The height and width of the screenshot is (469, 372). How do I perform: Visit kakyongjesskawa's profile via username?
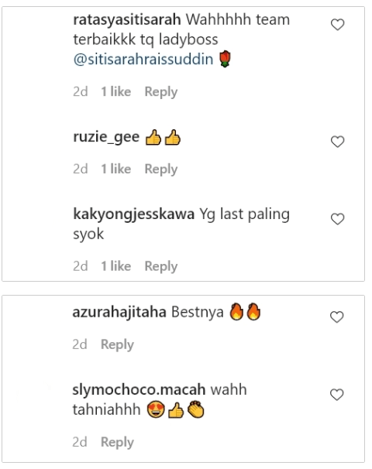click(x=133, y=215)
